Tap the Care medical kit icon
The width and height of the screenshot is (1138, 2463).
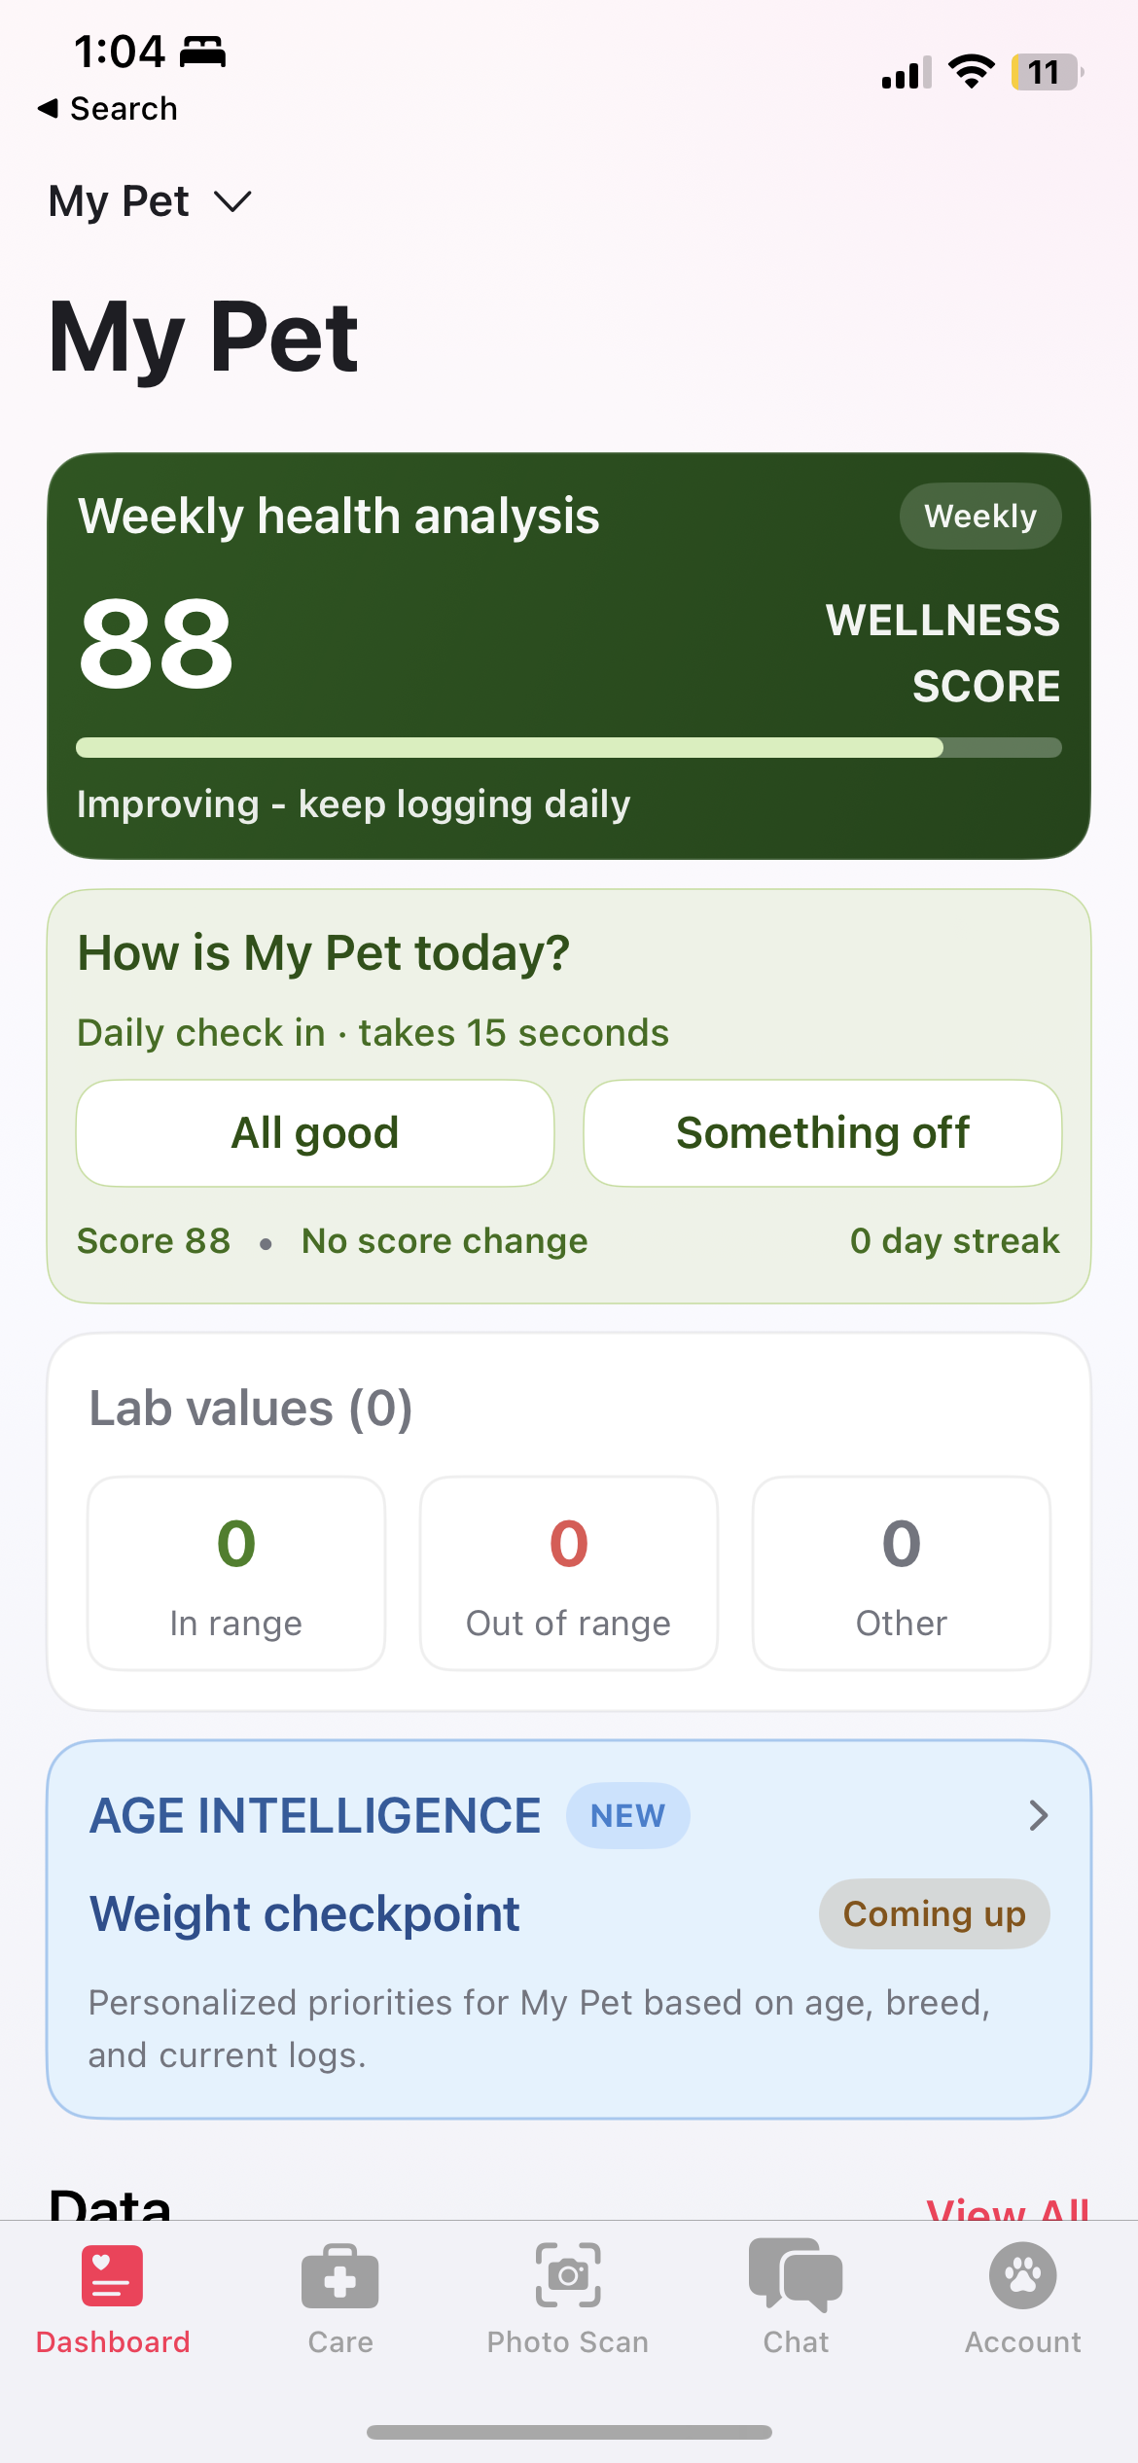click(x=340, y=2276)
